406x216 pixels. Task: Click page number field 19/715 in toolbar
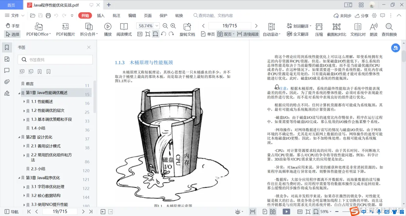pyautogui.click(x=230, y=26)
